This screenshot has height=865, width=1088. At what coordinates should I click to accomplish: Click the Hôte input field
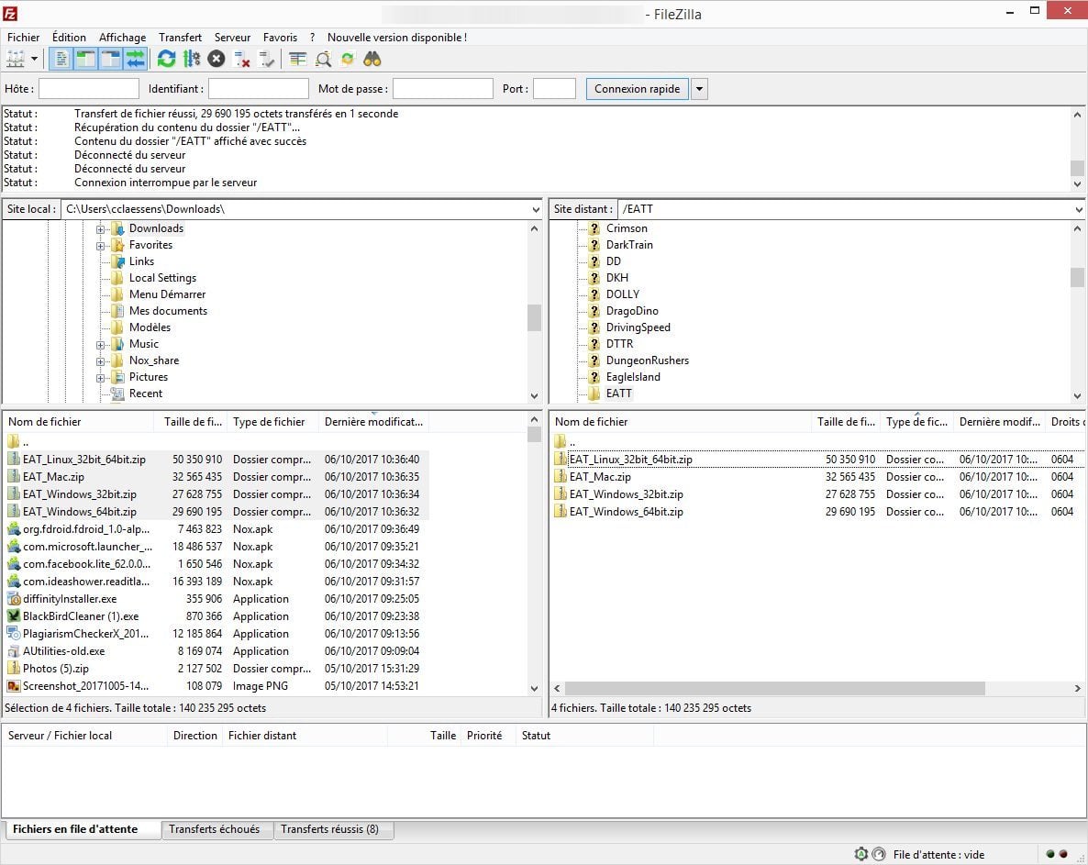click(x=89, y=89)
